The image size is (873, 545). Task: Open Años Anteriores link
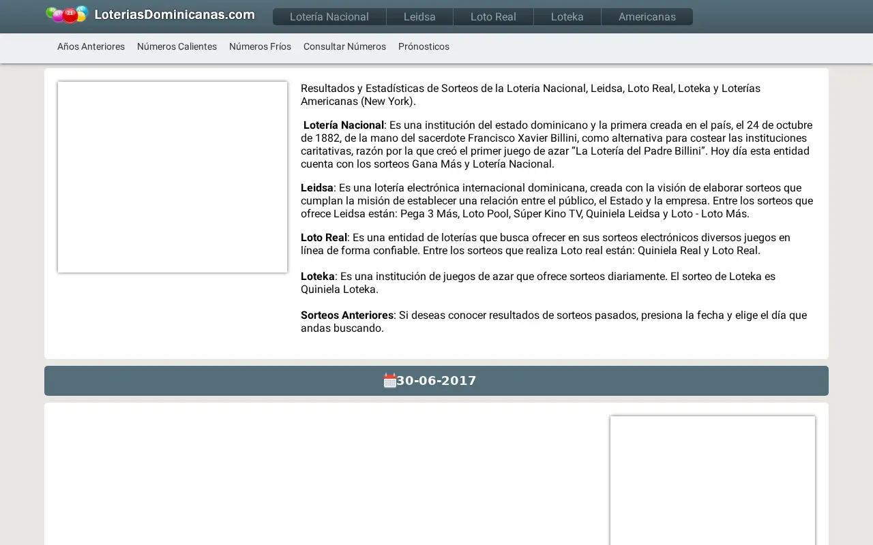[91, 46]
